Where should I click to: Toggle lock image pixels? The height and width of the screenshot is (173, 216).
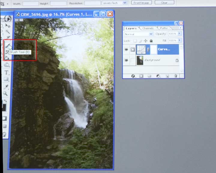click(x=140, y=41)
